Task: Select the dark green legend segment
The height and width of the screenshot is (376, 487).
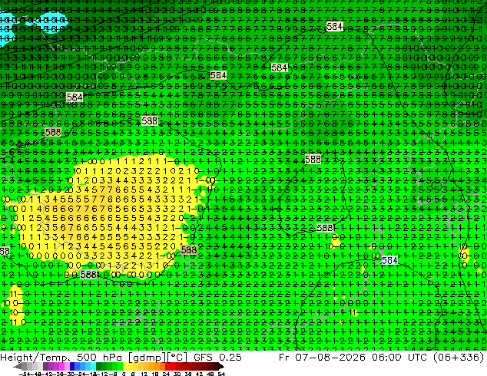Action: tap(98, 367)
